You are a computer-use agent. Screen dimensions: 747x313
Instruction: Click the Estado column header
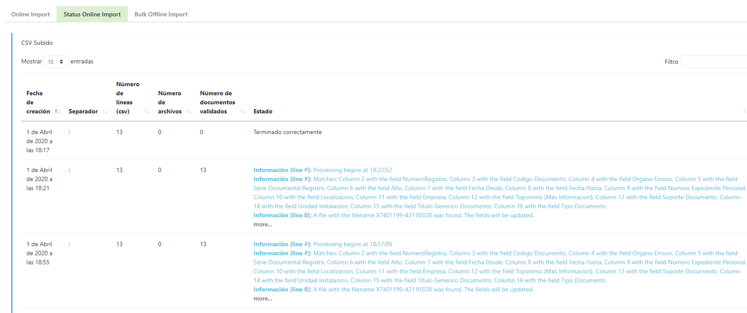[x=263, y=112]
